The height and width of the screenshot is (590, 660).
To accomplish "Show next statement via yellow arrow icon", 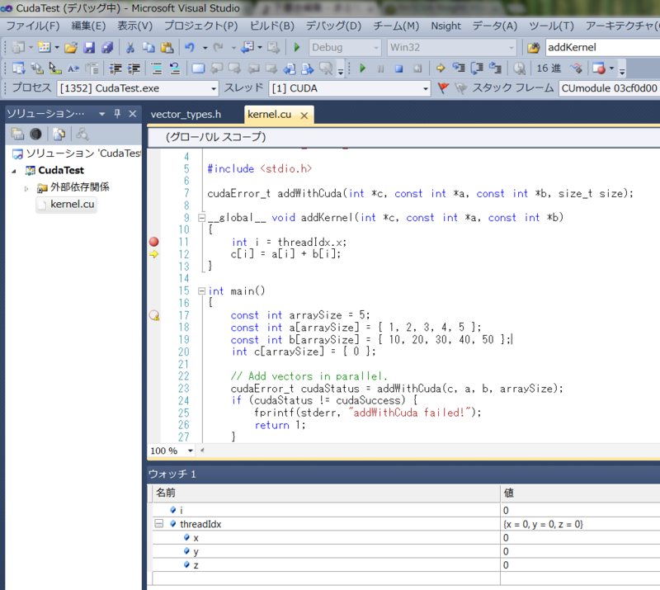I will click(x=439, y=69).
